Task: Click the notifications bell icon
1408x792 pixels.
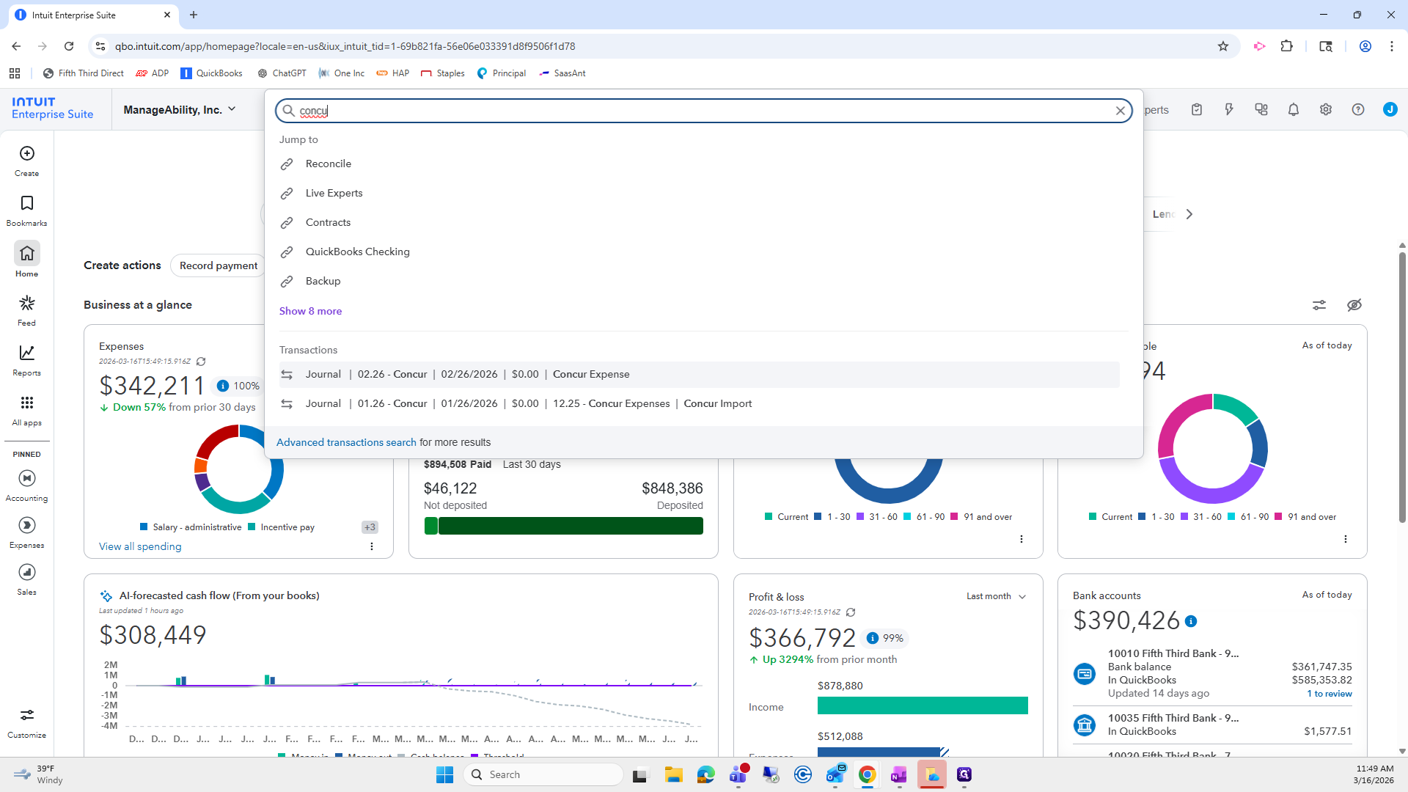Action: pos(1294,110)
